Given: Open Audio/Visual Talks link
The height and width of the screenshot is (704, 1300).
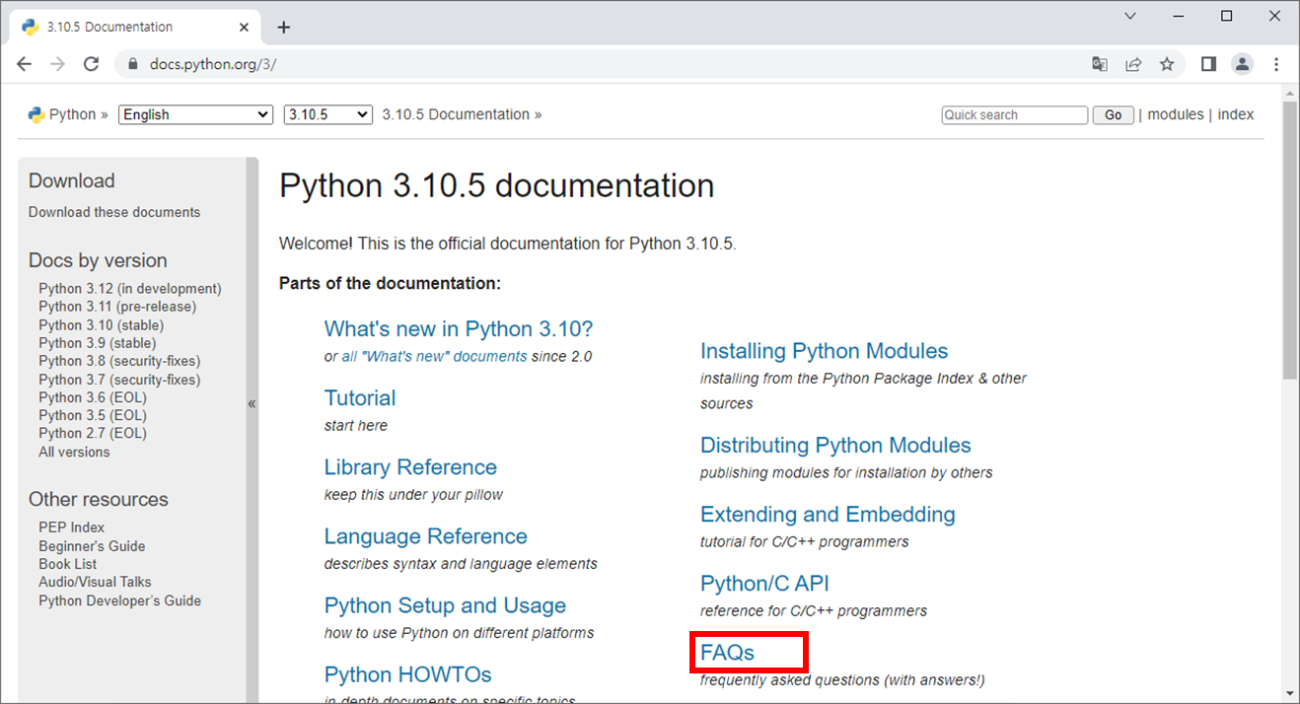Looking at the screenshot, I should pos(95,582).
